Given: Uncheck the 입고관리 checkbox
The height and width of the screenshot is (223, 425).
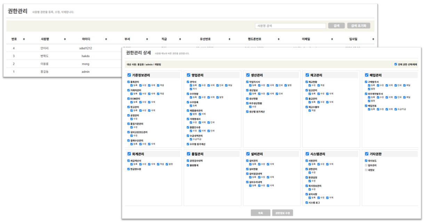Looking at the screenshot, I should point(306,90).
